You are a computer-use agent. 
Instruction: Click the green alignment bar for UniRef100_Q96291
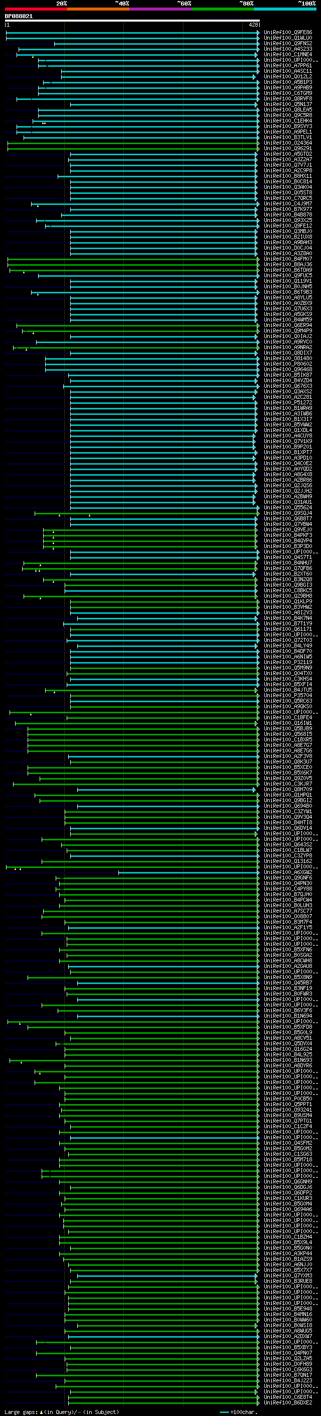click(133, 148)
